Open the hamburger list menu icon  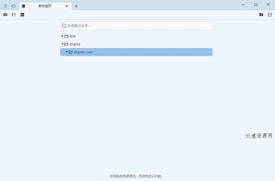point(5,6)
